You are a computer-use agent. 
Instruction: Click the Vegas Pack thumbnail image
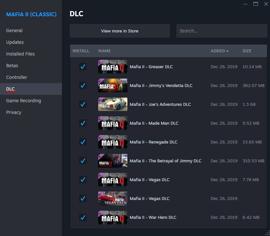(113, 198)
